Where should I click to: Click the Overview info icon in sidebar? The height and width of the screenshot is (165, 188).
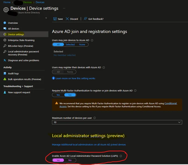pyautogui.click(x=5, y=23)
